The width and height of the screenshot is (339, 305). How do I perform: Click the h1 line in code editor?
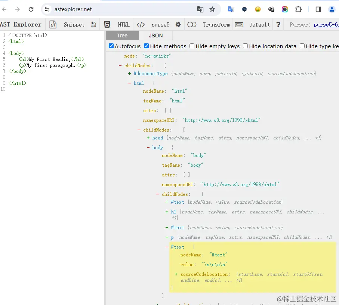[x=51, y=59]
